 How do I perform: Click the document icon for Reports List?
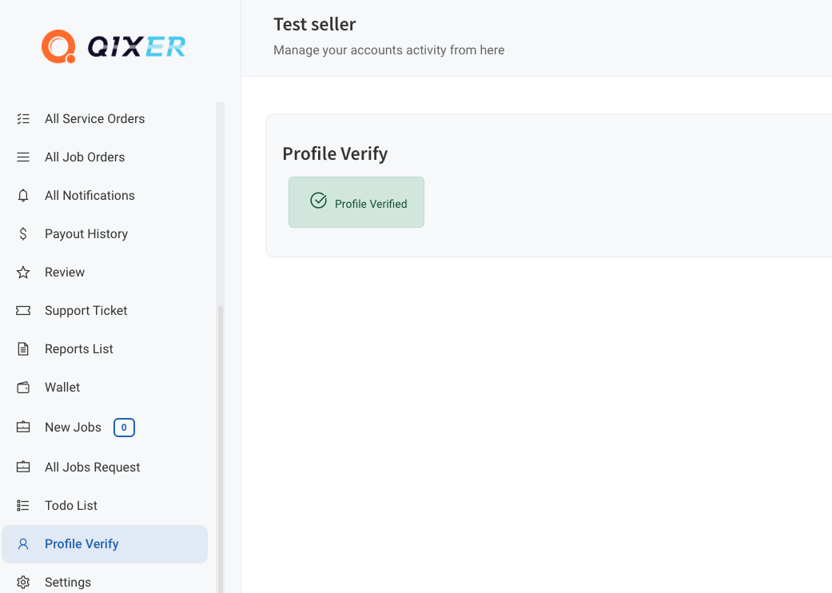click(x=23, y=349)
